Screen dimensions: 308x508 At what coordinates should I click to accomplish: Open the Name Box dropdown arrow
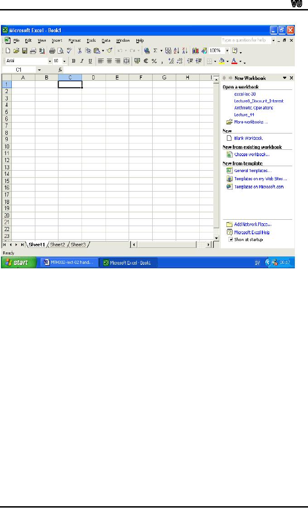(39, 69)
